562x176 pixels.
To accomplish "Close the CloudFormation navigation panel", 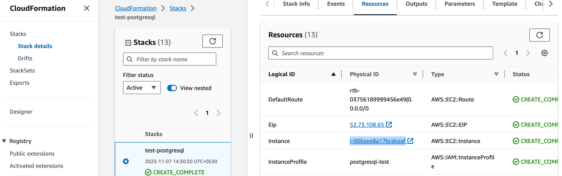I will coord(87,8).
